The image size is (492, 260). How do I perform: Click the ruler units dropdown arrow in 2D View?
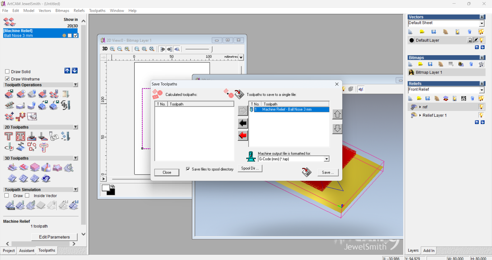tap(241, 57)
